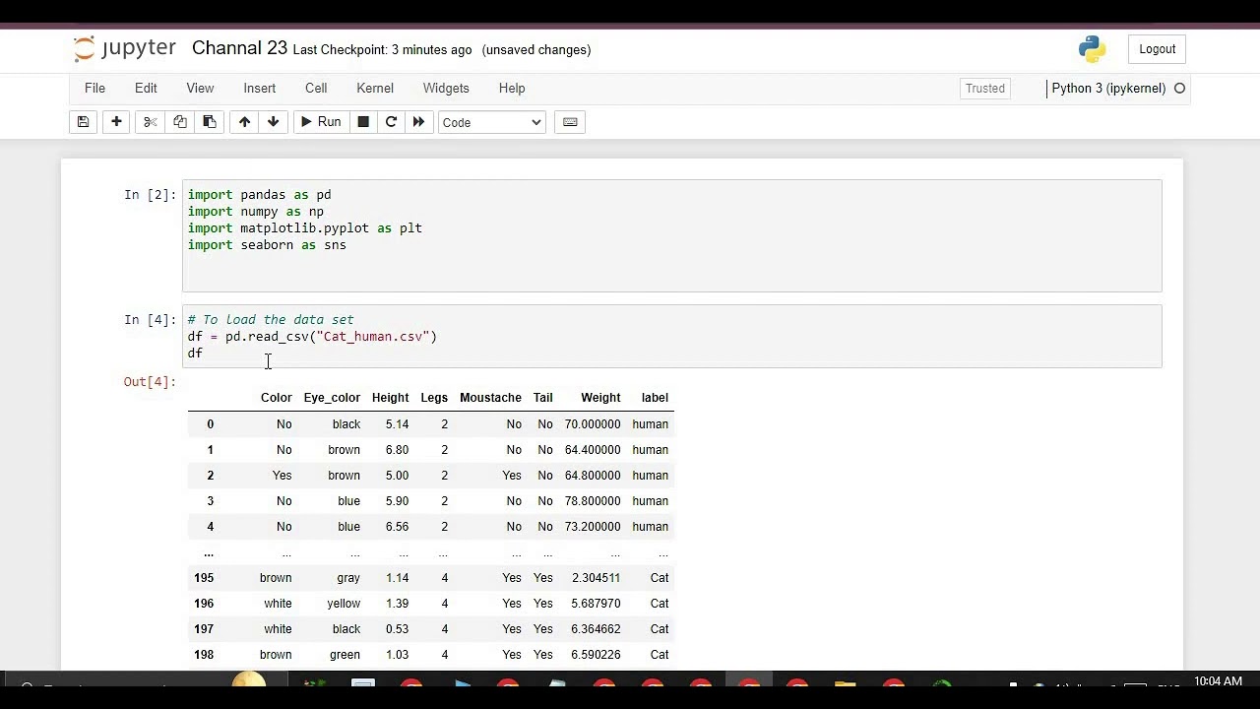1260x709 pixels.
Task: Open the Edit menu
Action: click(x=146, y=89)
